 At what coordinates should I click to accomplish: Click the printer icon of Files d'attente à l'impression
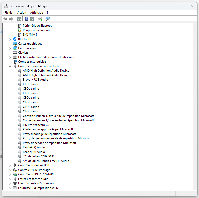(15, 183)
